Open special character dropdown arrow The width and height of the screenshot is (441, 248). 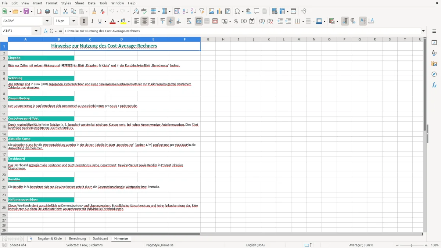(x=243, y=11)
